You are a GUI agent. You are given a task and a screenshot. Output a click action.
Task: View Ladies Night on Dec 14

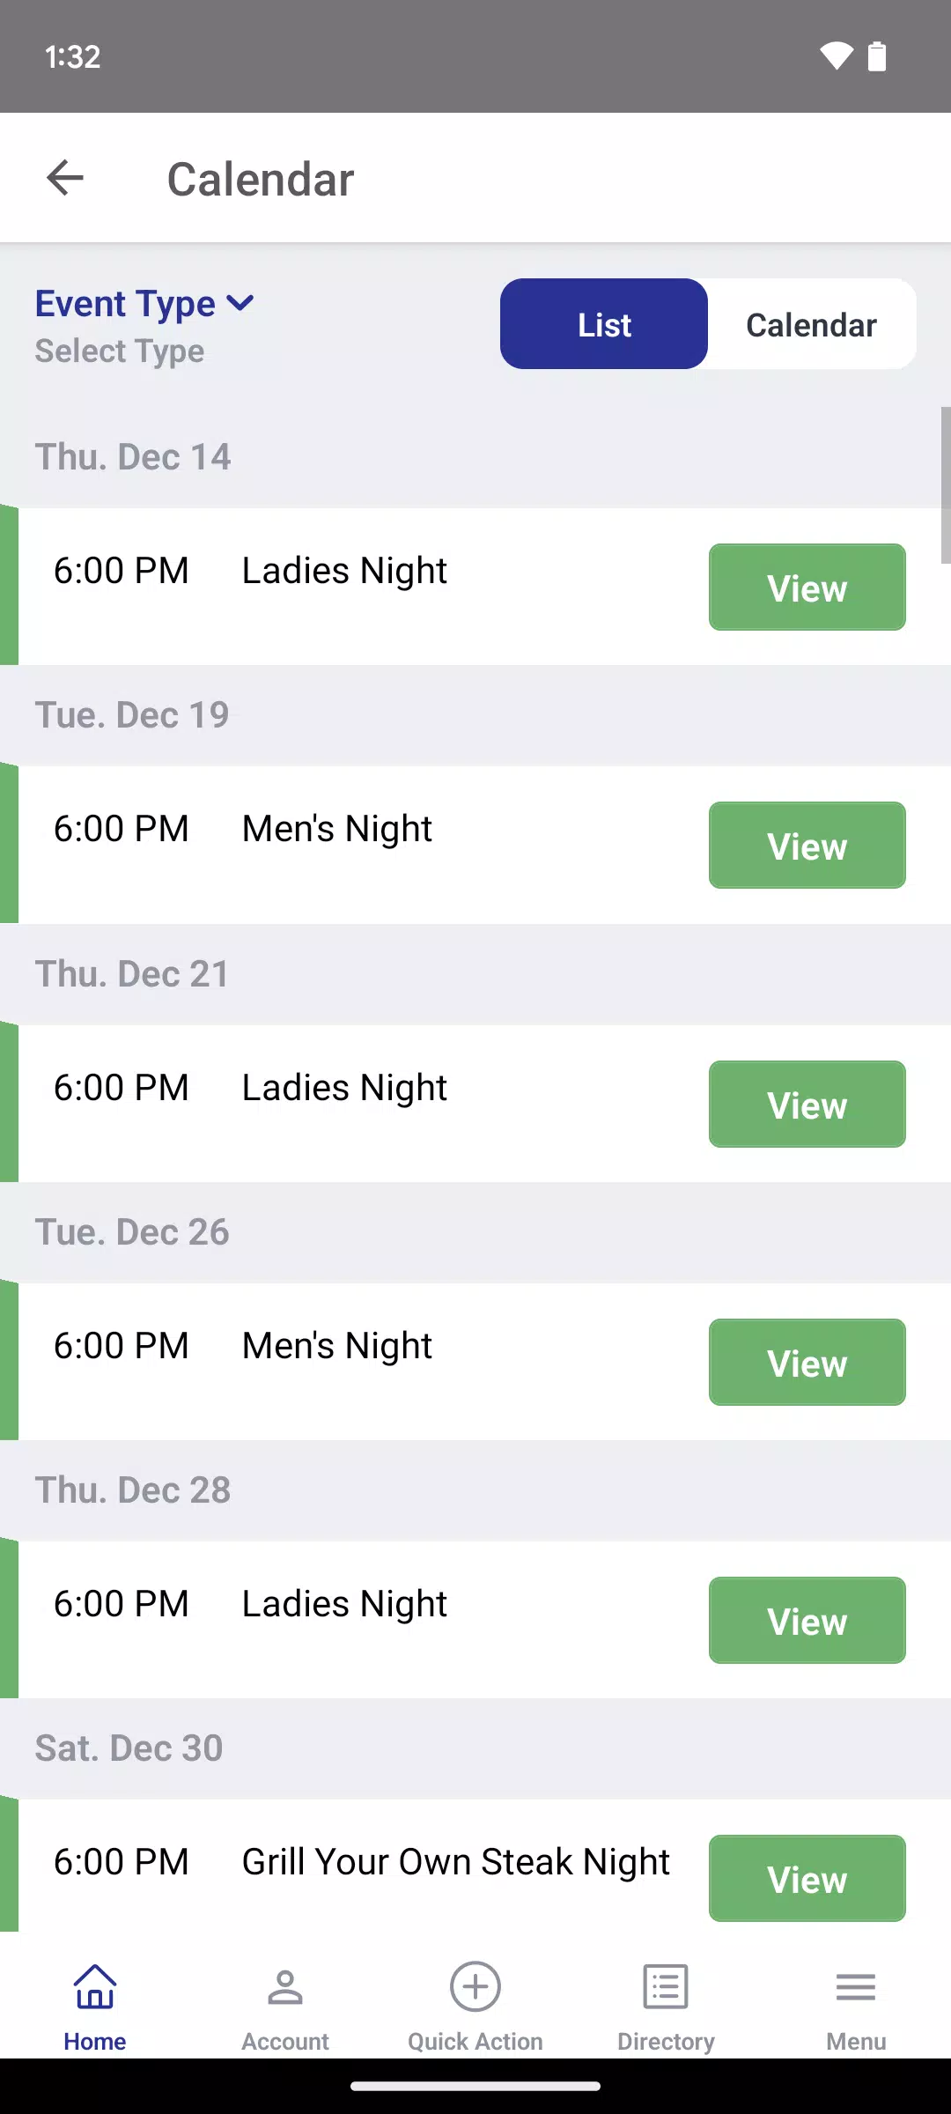pyautogui.click(x=807, y=588)
